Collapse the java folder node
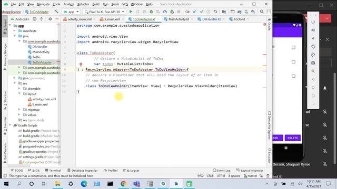Viewport: 337px width, 189px height. (15, 36)
